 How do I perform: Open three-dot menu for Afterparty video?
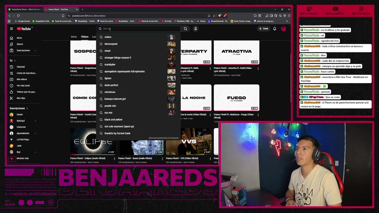click(x=210, y=69)
